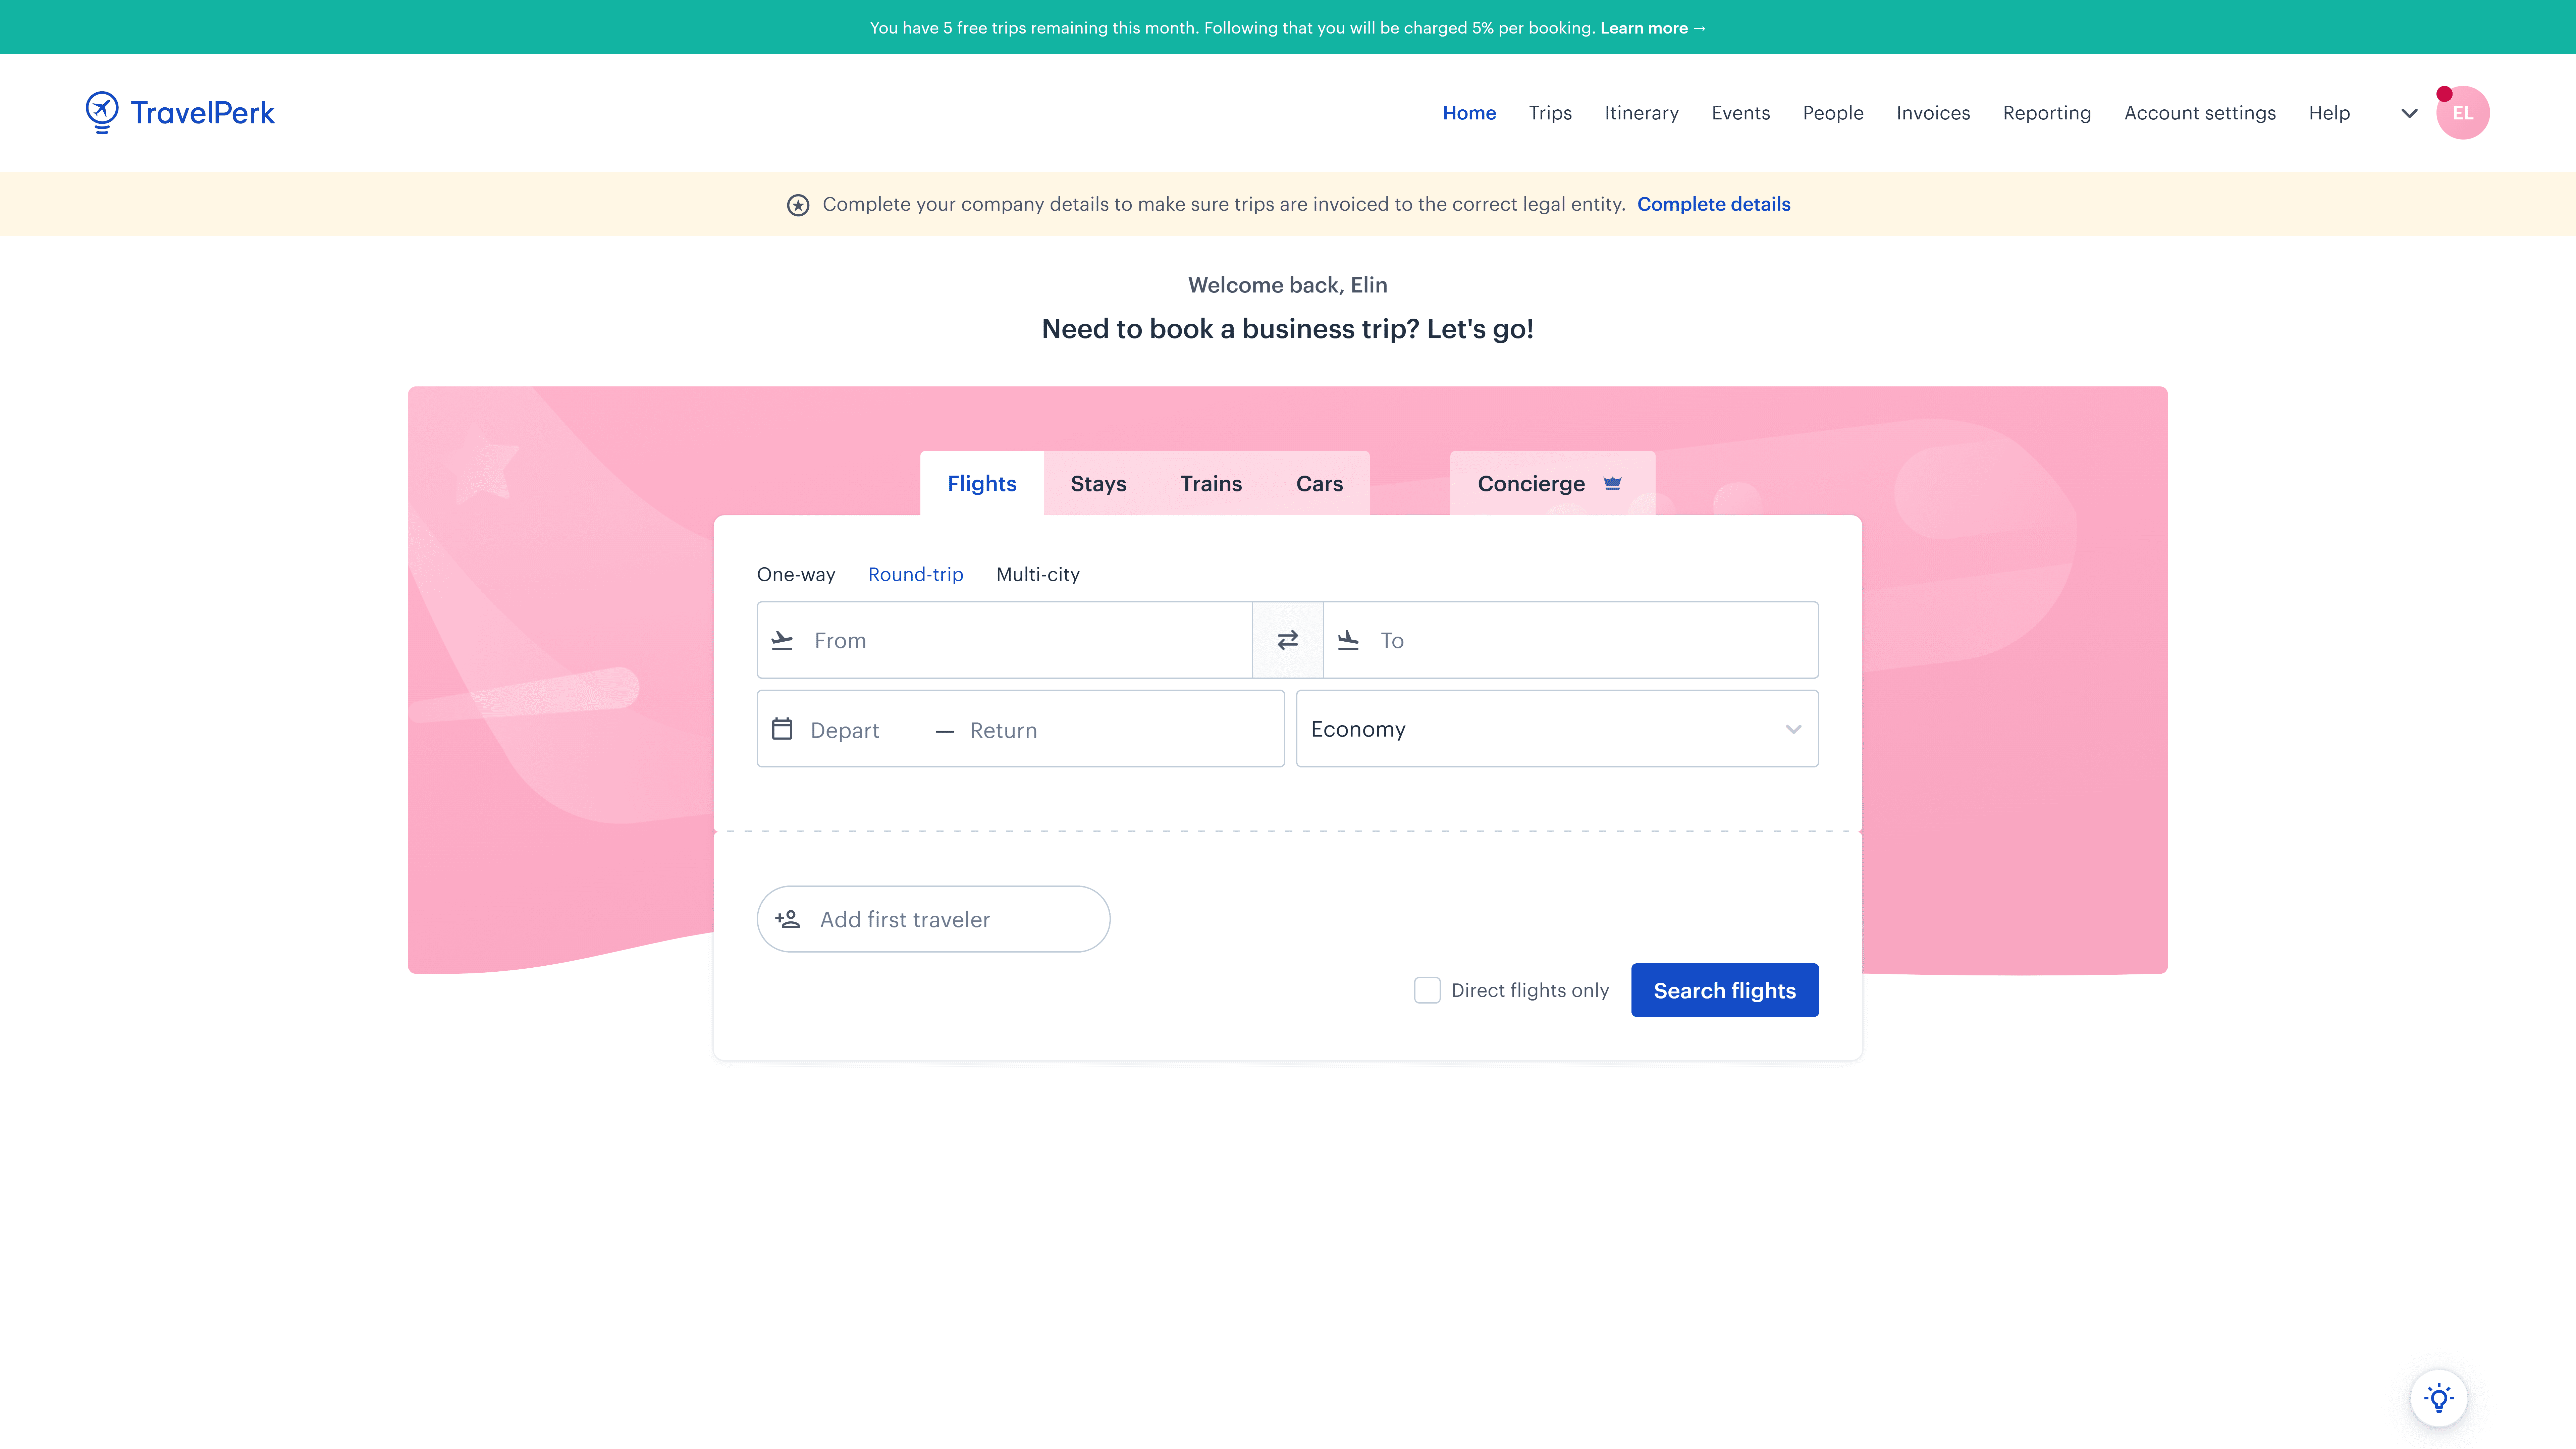The width and height of the screenshot is (2576, 1449).
Task: Go to Home in navigation
Action: pyautogui.click(x=1469, y=113)
